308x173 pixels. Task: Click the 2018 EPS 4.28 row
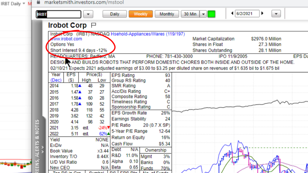[79, 110]
